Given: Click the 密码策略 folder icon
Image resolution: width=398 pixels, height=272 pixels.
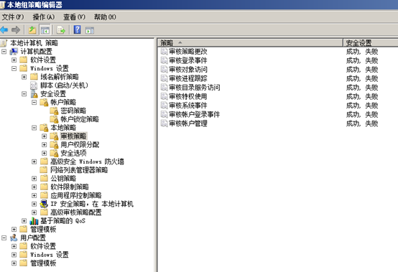Looking at the screenshot, I should 54,111.
